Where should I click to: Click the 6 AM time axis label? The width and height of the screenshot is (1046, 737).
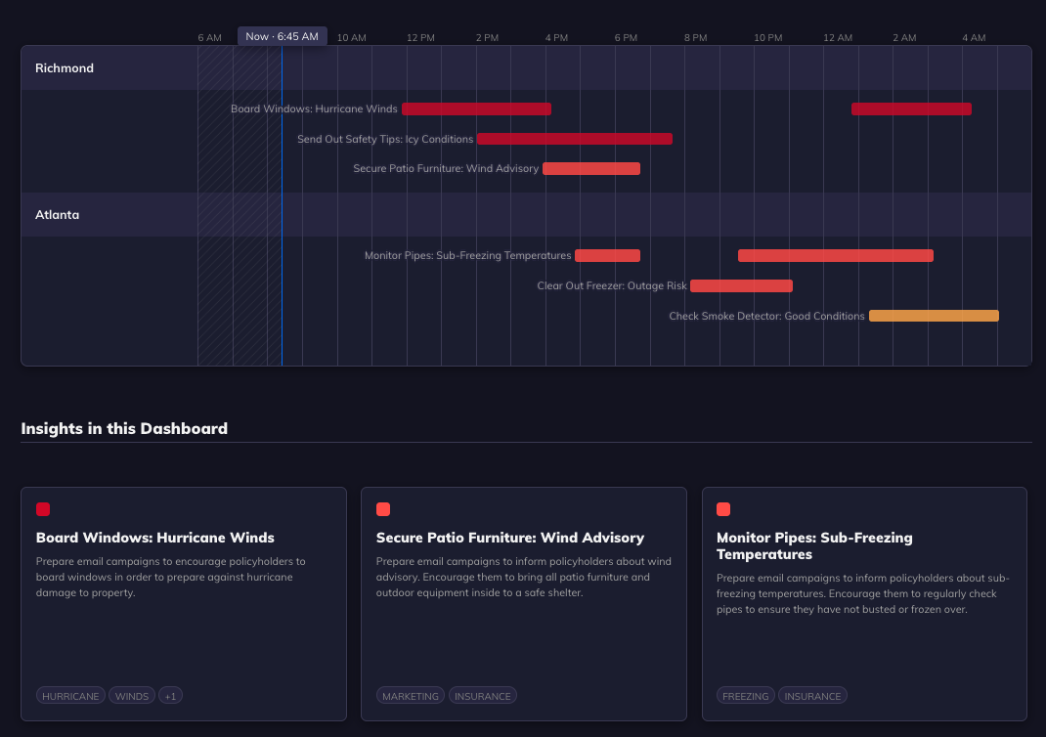209,38
